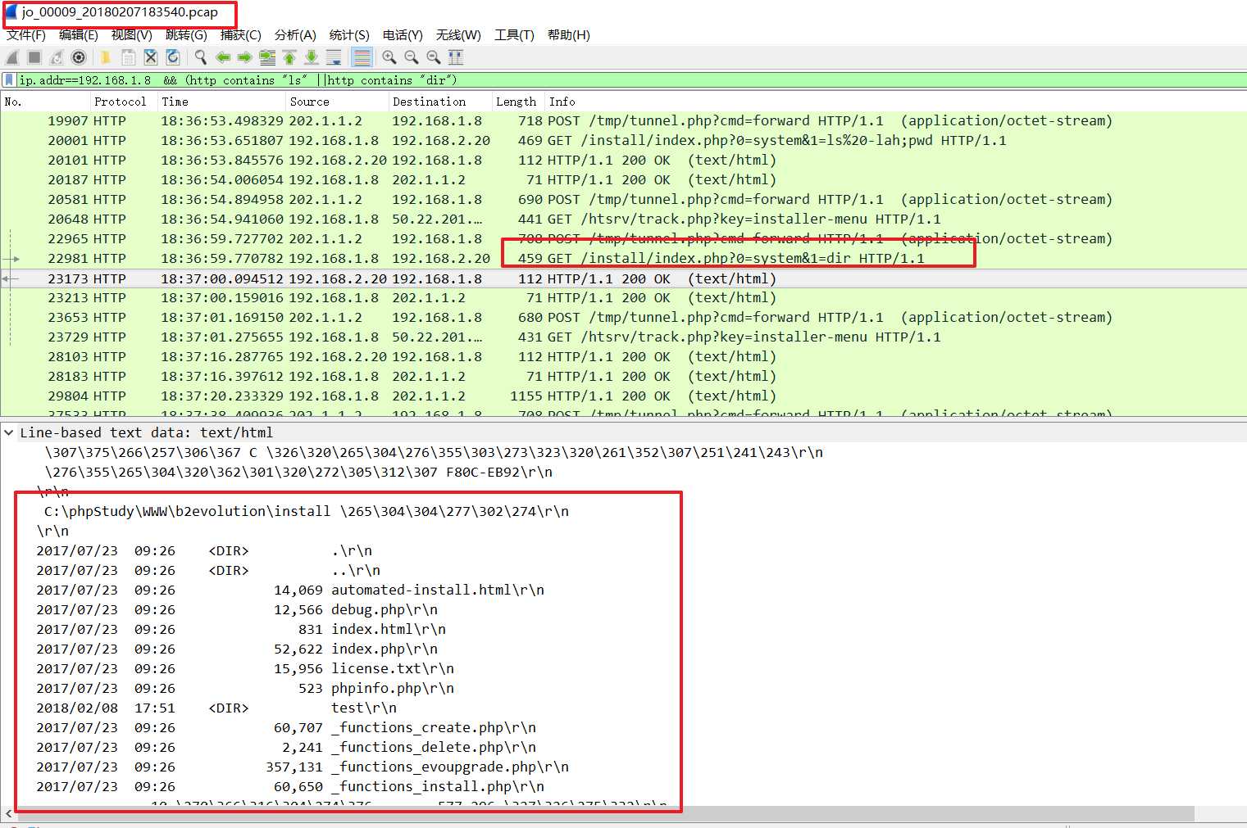1247x828 pixels.
Task: Open the 电话(Y) menu
Action: coord(403,34)
